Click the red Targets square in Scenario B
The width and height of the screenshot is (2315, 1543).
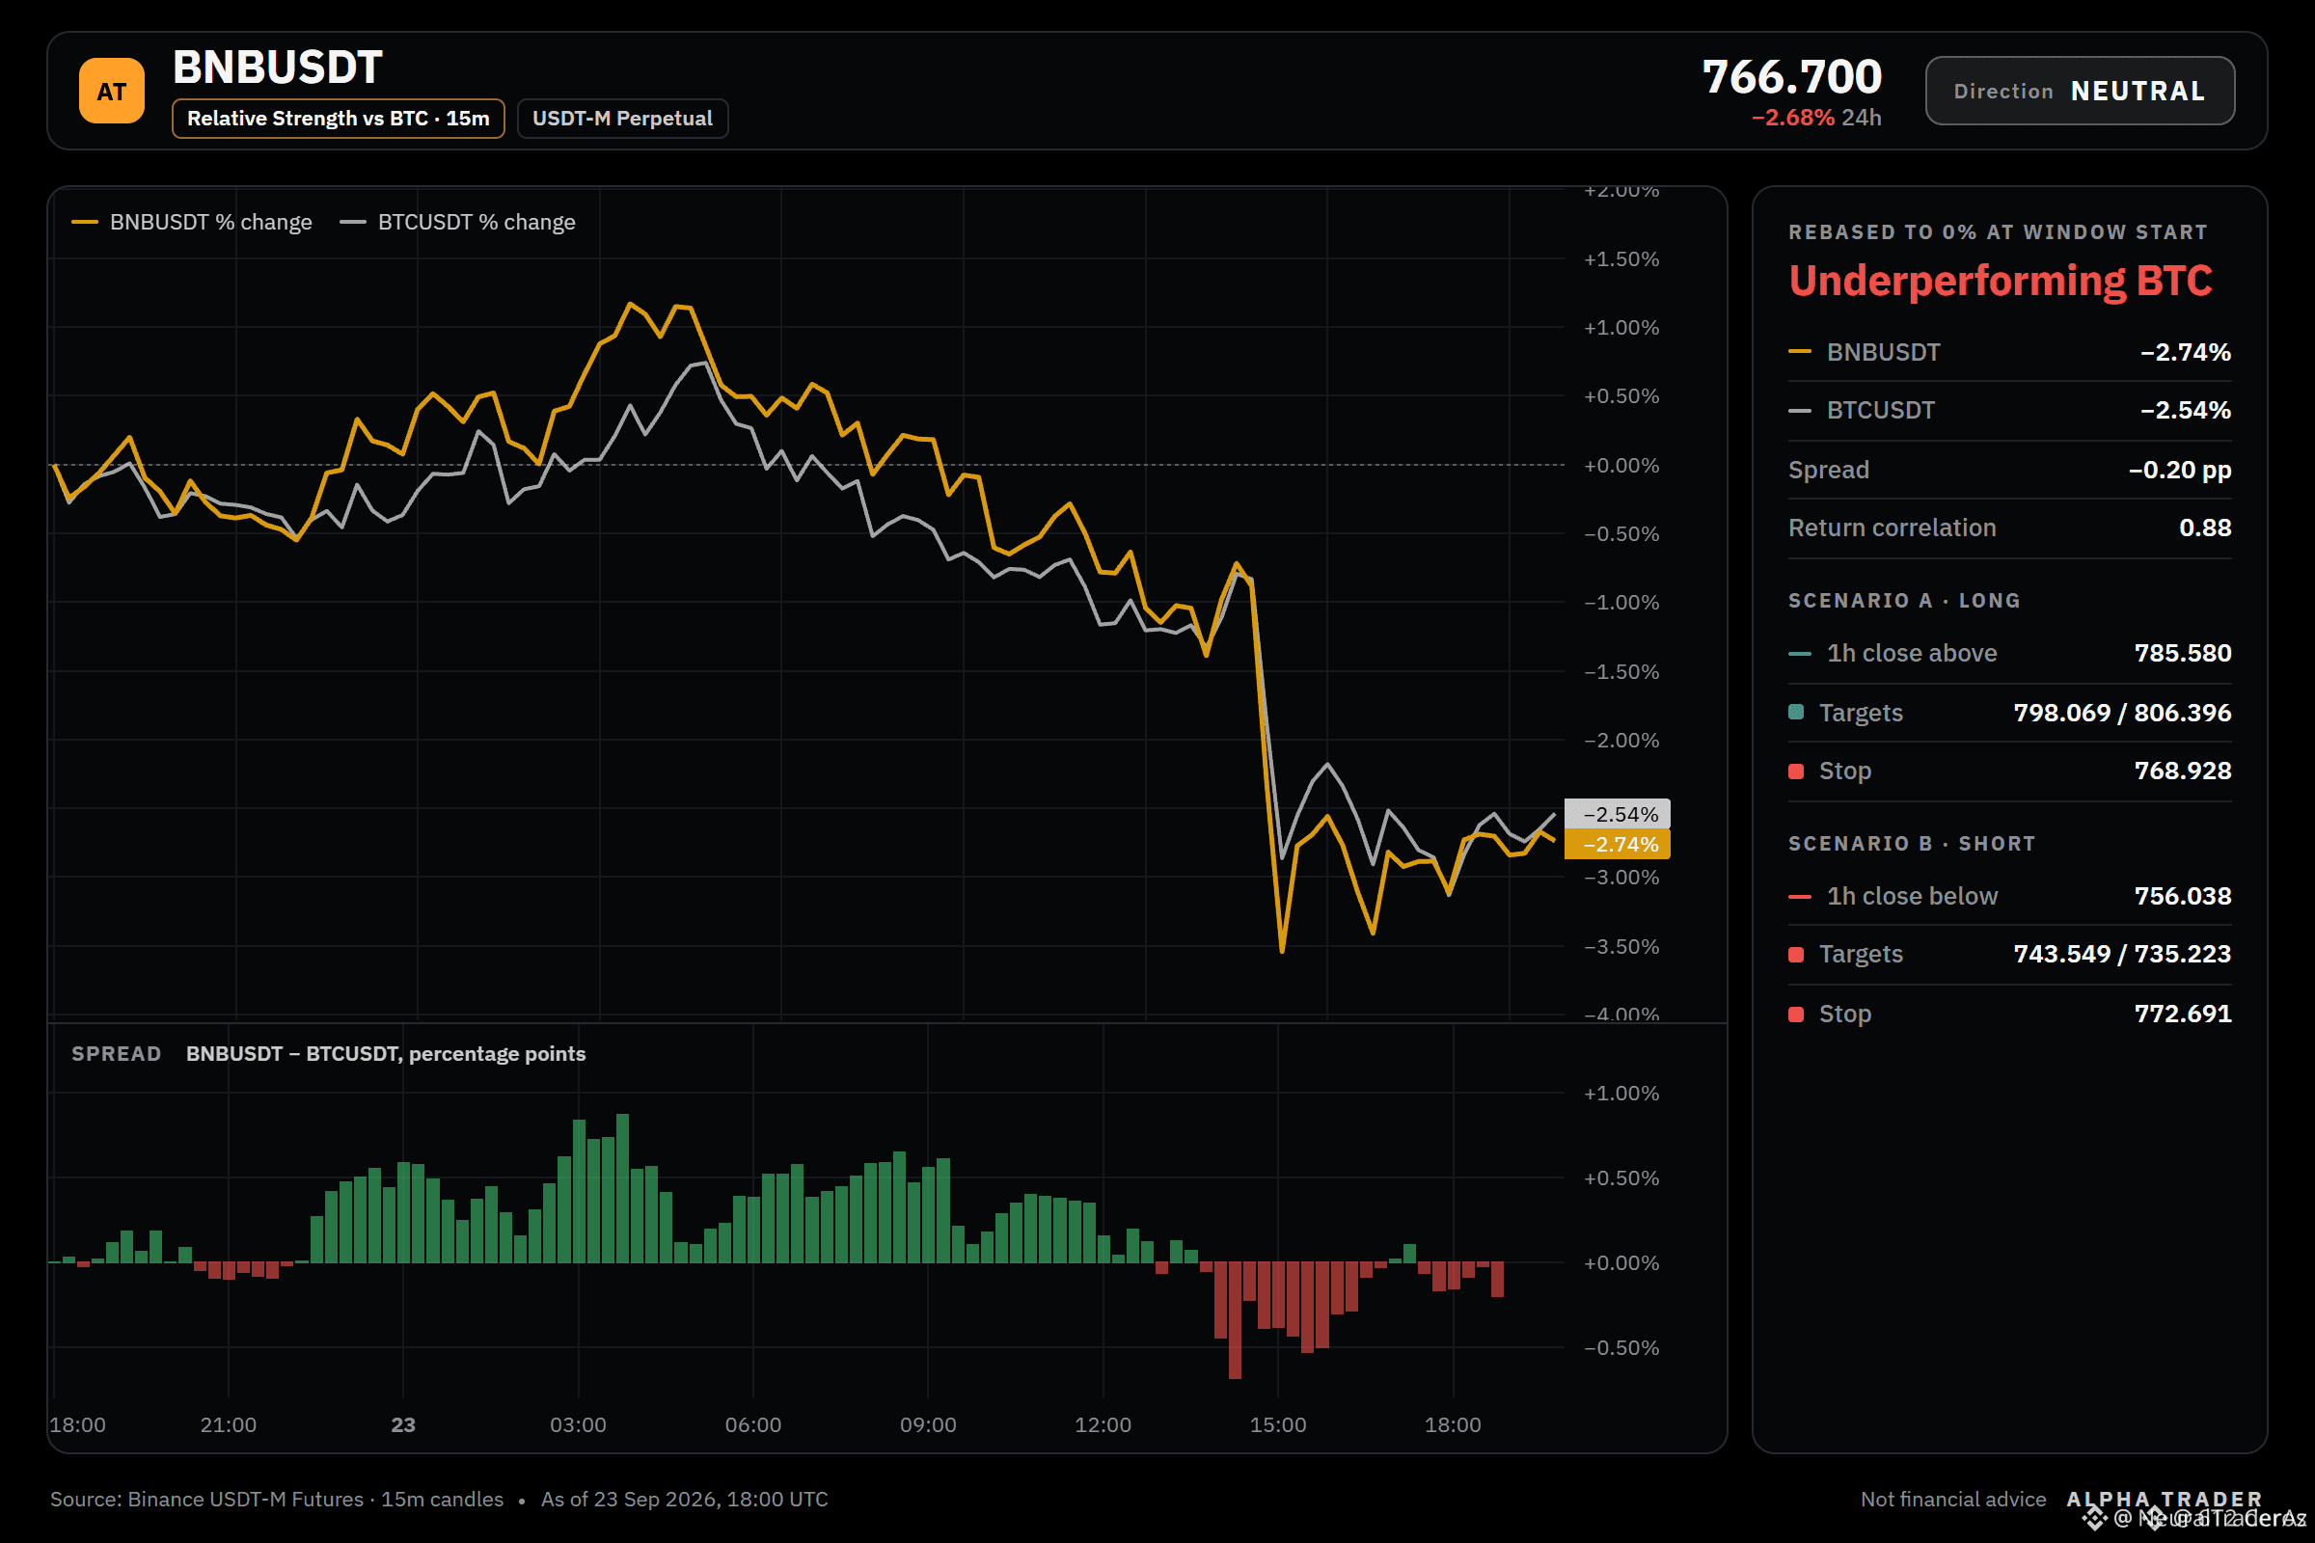pos(1795,954)
